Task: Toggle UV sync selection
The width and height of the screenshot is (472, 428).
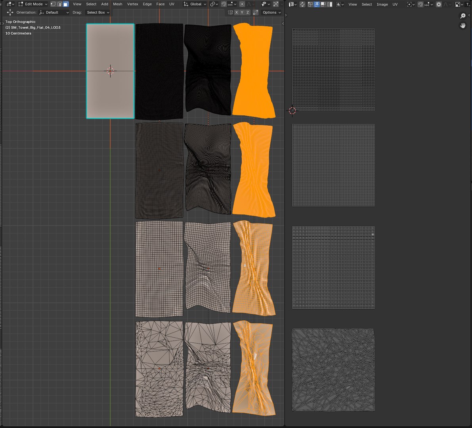Action: 302,4
